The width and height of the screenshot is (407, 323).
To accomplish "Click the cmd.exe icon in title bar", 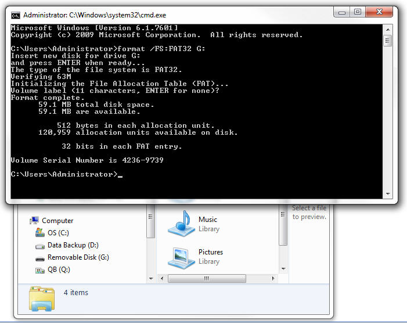I will tap(16, 16).
